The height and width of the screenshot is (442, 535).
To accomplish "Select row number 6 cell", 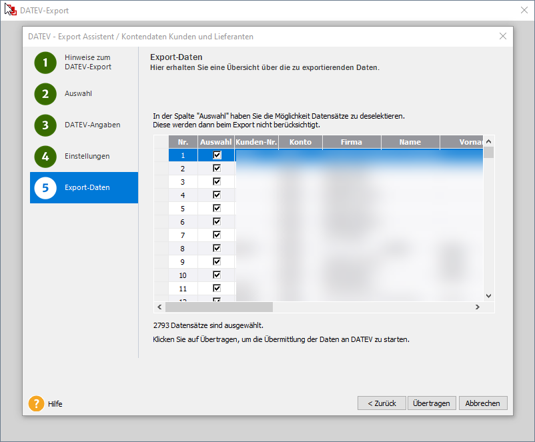I will pyautogui.click(x=183, y=222).
